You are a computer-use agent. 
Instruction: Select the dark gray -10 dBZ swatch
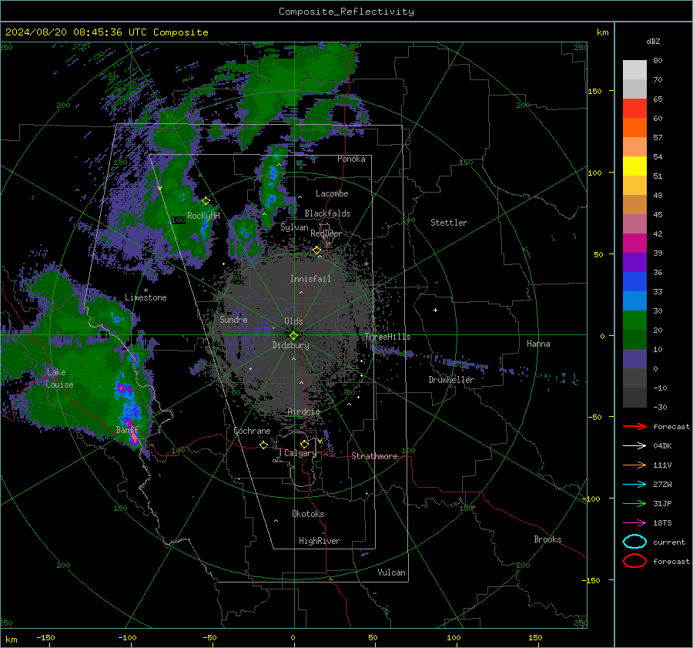pos(634,398)
